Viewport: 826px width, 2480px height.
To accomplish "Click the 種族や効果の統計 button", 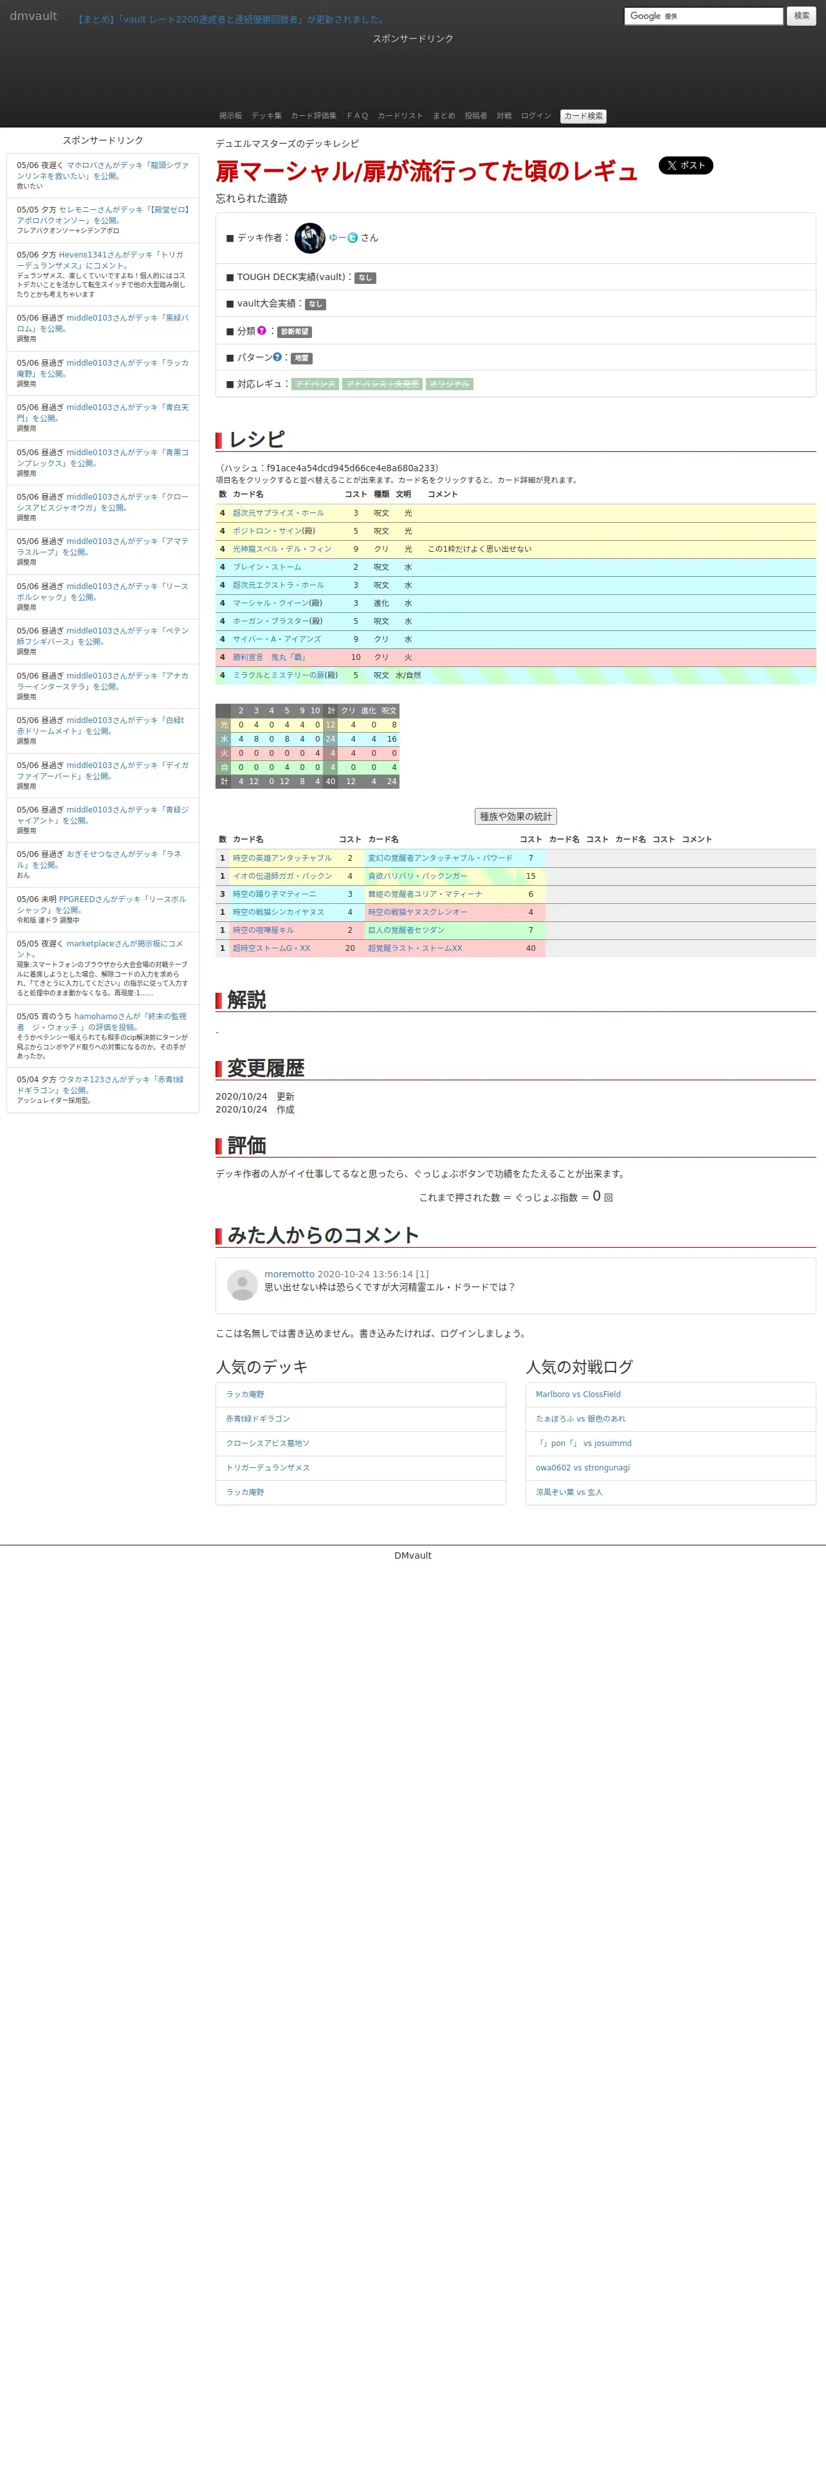I will [x=515, y=816].
